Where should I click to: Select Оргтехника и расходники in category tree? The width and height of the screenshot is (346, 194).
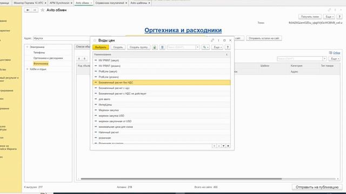point(48,58)
